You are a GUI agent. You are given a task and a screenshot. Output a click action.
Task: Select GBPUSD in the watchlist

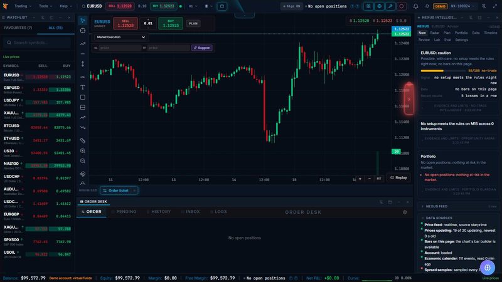(x=37, y=90)
